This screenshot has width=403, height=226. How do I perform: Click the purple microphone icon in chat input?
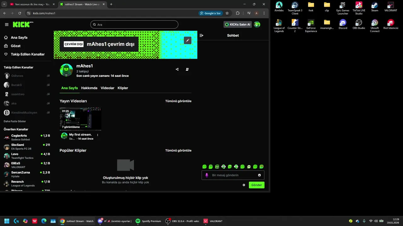[207, 175]
